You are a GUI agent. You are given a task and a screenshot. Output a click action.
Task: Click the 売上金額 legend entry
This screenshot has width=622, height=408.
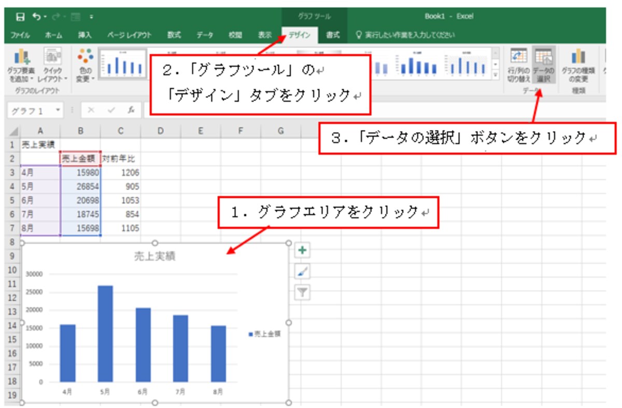(265, 334)
